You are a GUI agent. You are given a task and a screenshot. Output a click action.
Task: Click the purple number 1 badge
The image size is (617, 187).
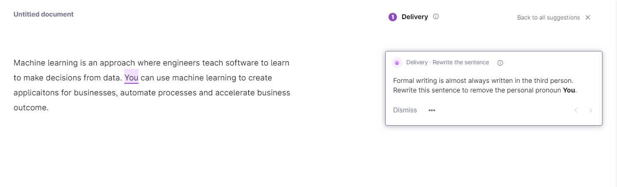coord(392,17)
